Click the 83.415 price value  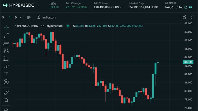coord(54,7)
